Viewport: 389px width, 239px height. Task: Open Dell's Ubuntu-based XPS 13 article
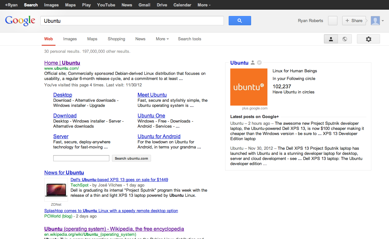pyautogui.click(x=119, y=180)
